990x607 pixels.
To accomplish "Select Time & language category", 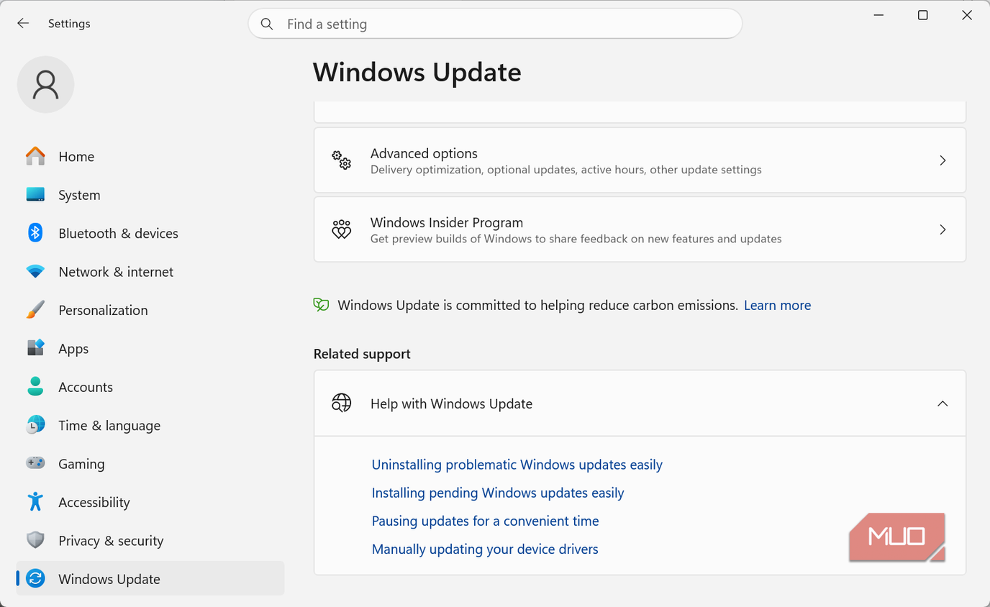I will coord(150,425).
